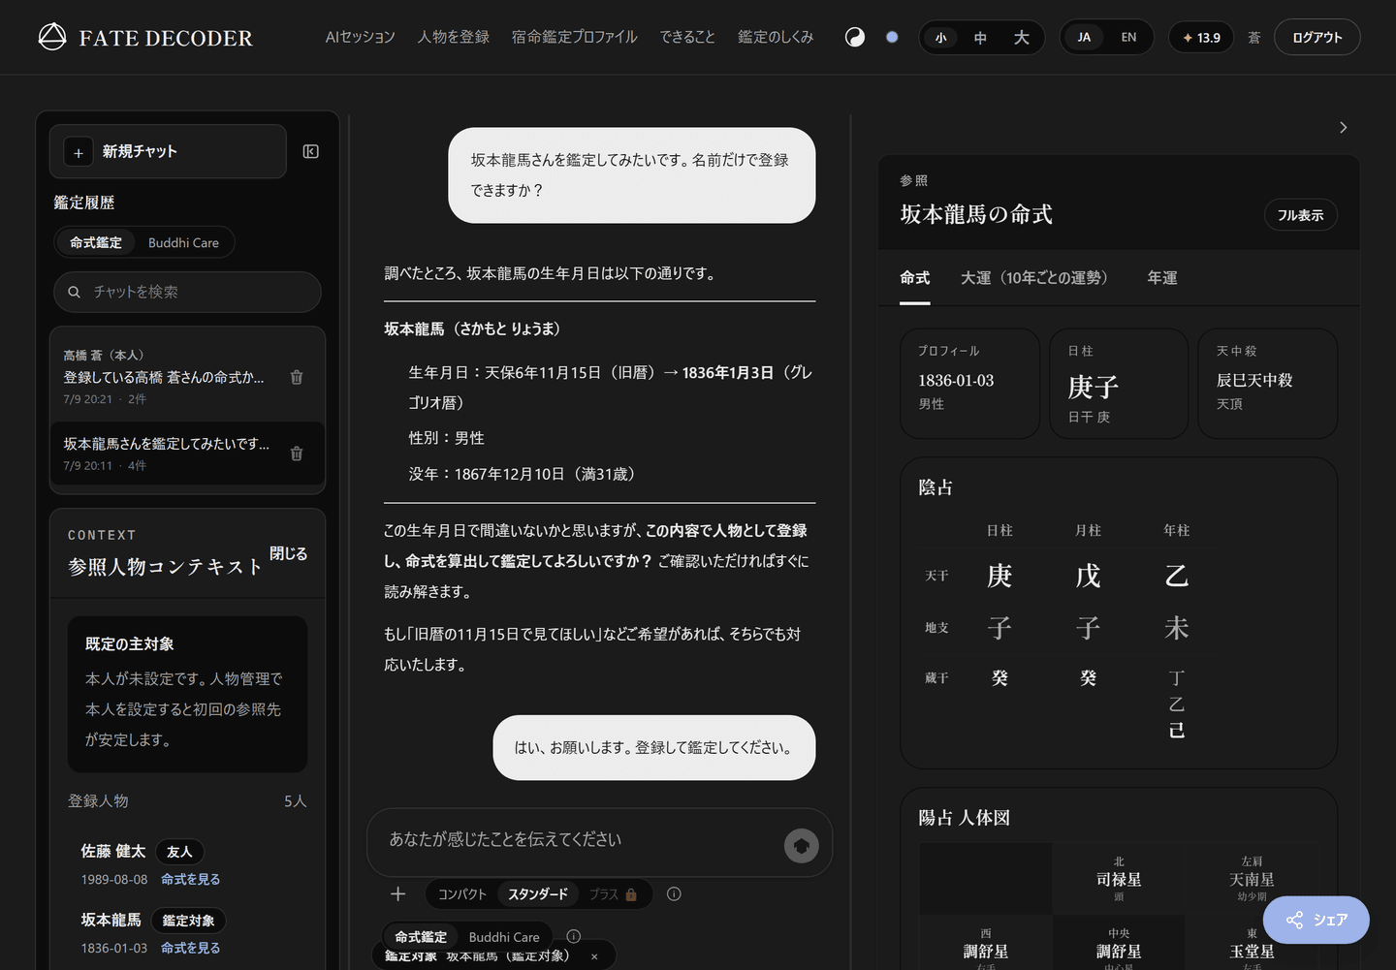Open 宿命鑑定プロファイル page
The width and height of the screenshot is (1396, 970).
pos(574,37)
